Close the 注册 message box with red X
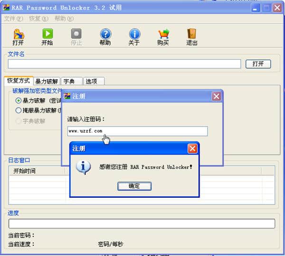 192,148
